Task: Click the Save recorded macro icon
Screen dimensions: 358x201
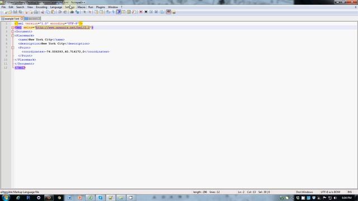Action: coord(162,12)
